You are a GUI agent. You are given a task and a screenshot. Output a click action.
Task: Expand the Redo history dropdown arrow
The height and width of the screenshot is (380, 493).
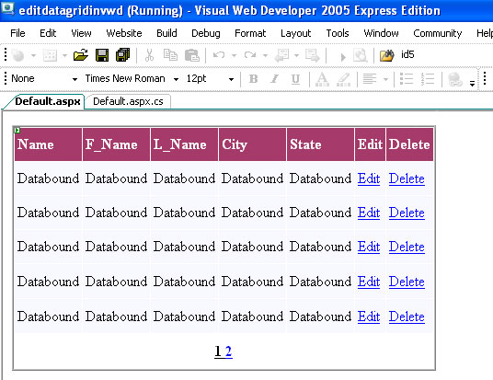(266, 56)
